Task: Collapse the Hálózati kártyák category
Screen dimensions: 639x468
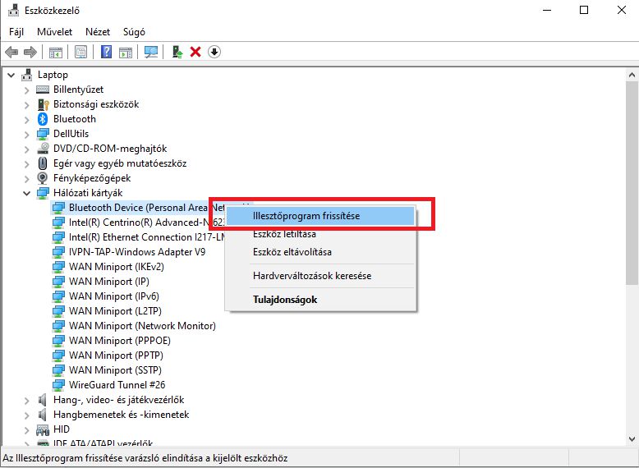Action: [27, 193]
